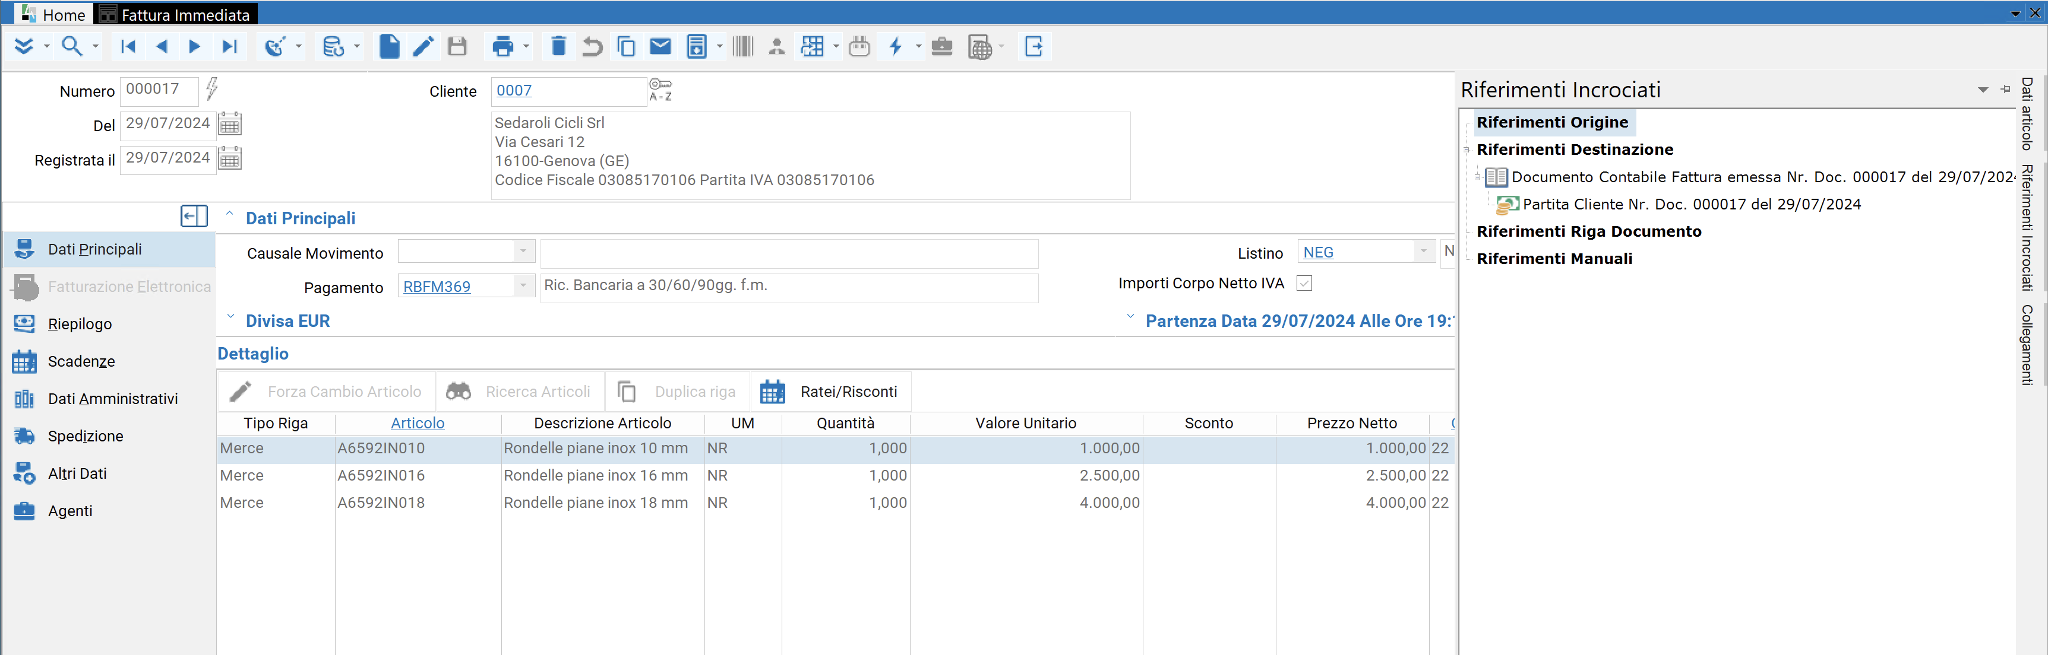Click the briefcase toolbar icon
The height and width of the screenshot is (655, 2048).
coord(942,47)
